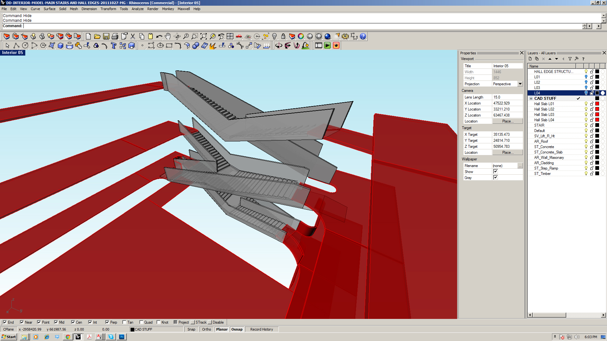The image size is (607, 341).
Task: Uncheck the wallpaper Gray checkbox
Action: [495, 177]
